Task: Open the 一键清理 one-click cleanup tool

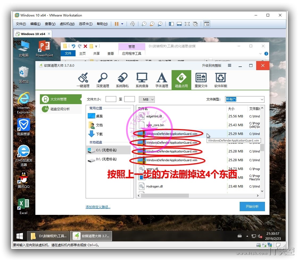Action: (x=83, y=80)
